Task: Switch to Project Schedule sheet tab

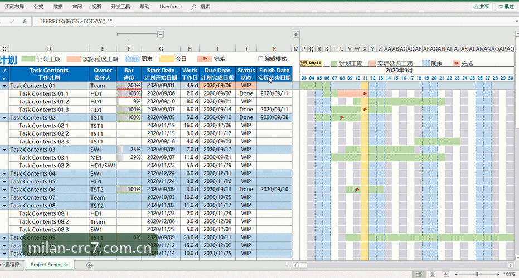Action: coord(49,265)
